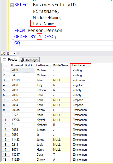Screen dimensions: 113x164
Task: Click row header number 19
Action: point(5,160)
